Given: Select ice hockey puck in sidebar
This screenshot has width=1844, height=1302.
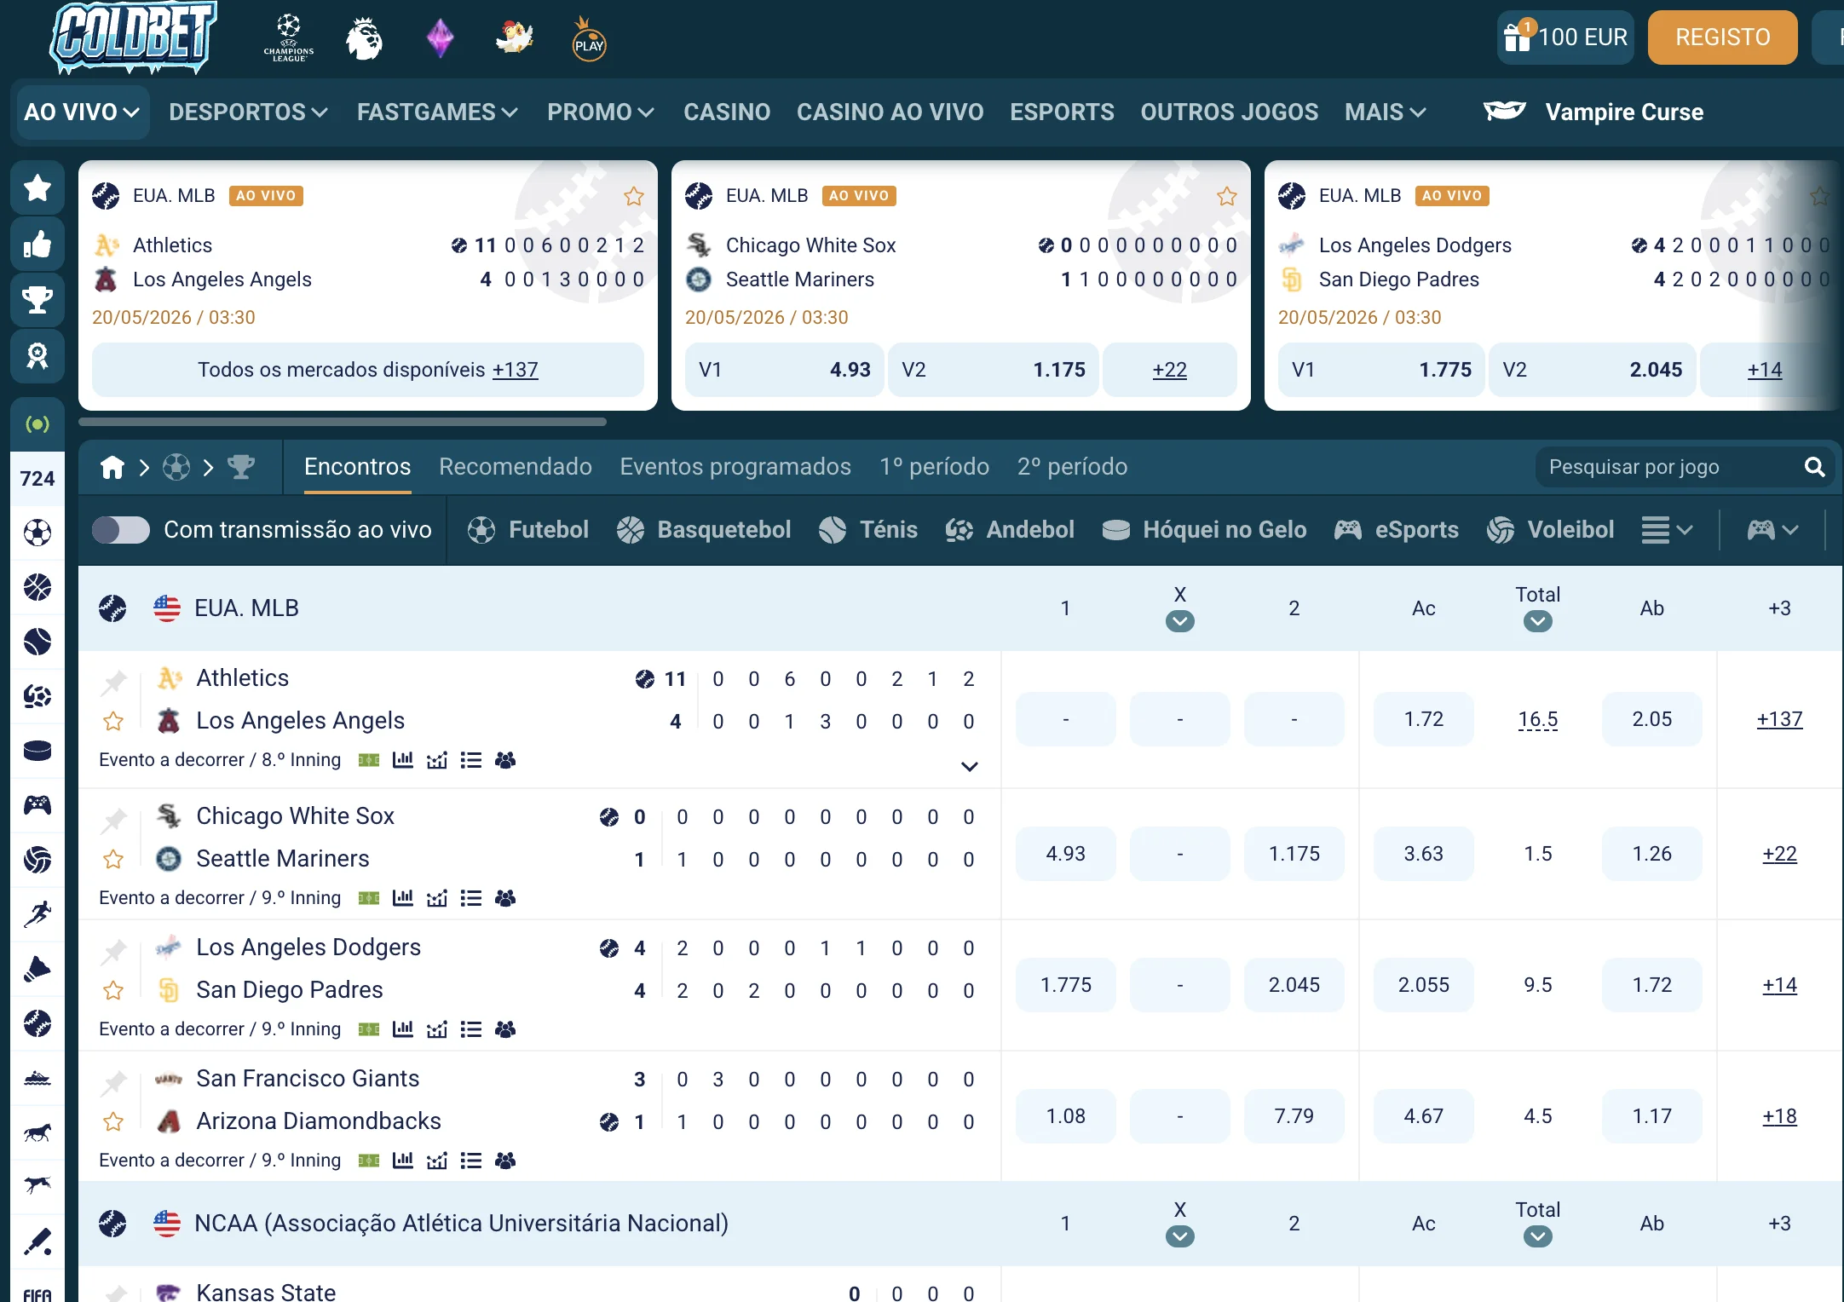Looking at the screenshot, I should (x=37, y=751).
